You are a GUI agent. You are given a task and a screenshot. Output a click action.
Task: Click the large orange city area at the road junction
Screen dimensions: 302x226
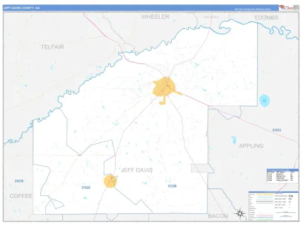164,87
